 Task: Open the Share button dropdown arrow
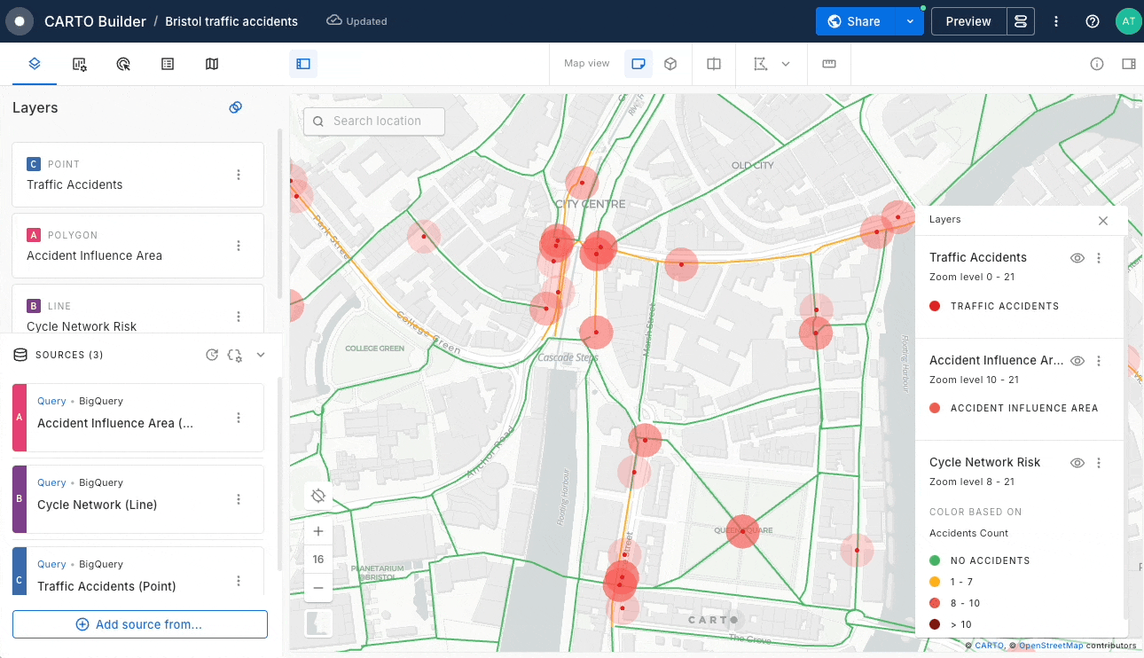click(909, 21)
